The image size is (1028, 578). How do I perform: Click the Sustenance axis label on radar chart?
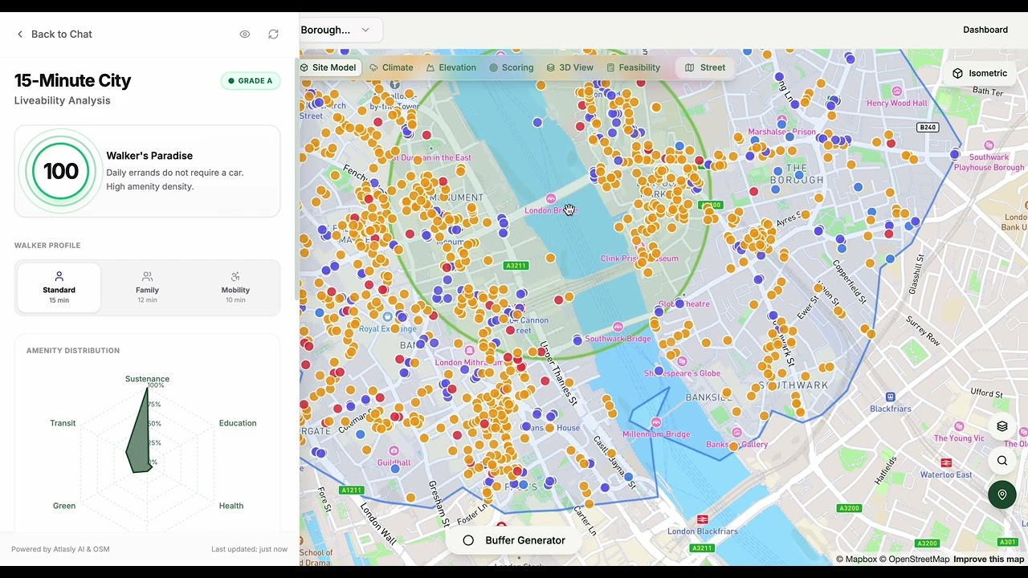(x=147, y=379)
